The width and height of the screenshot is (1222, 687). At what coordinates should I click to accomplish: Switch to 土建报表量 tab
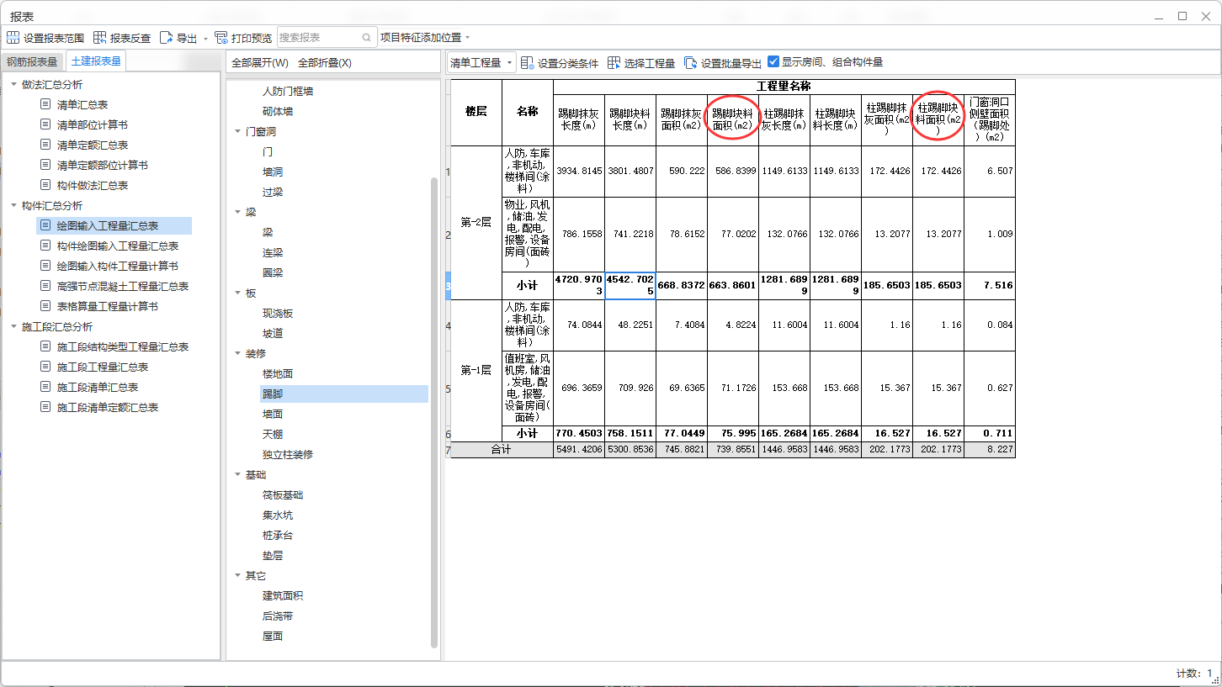pyautogui.click(x=96, y=61)
